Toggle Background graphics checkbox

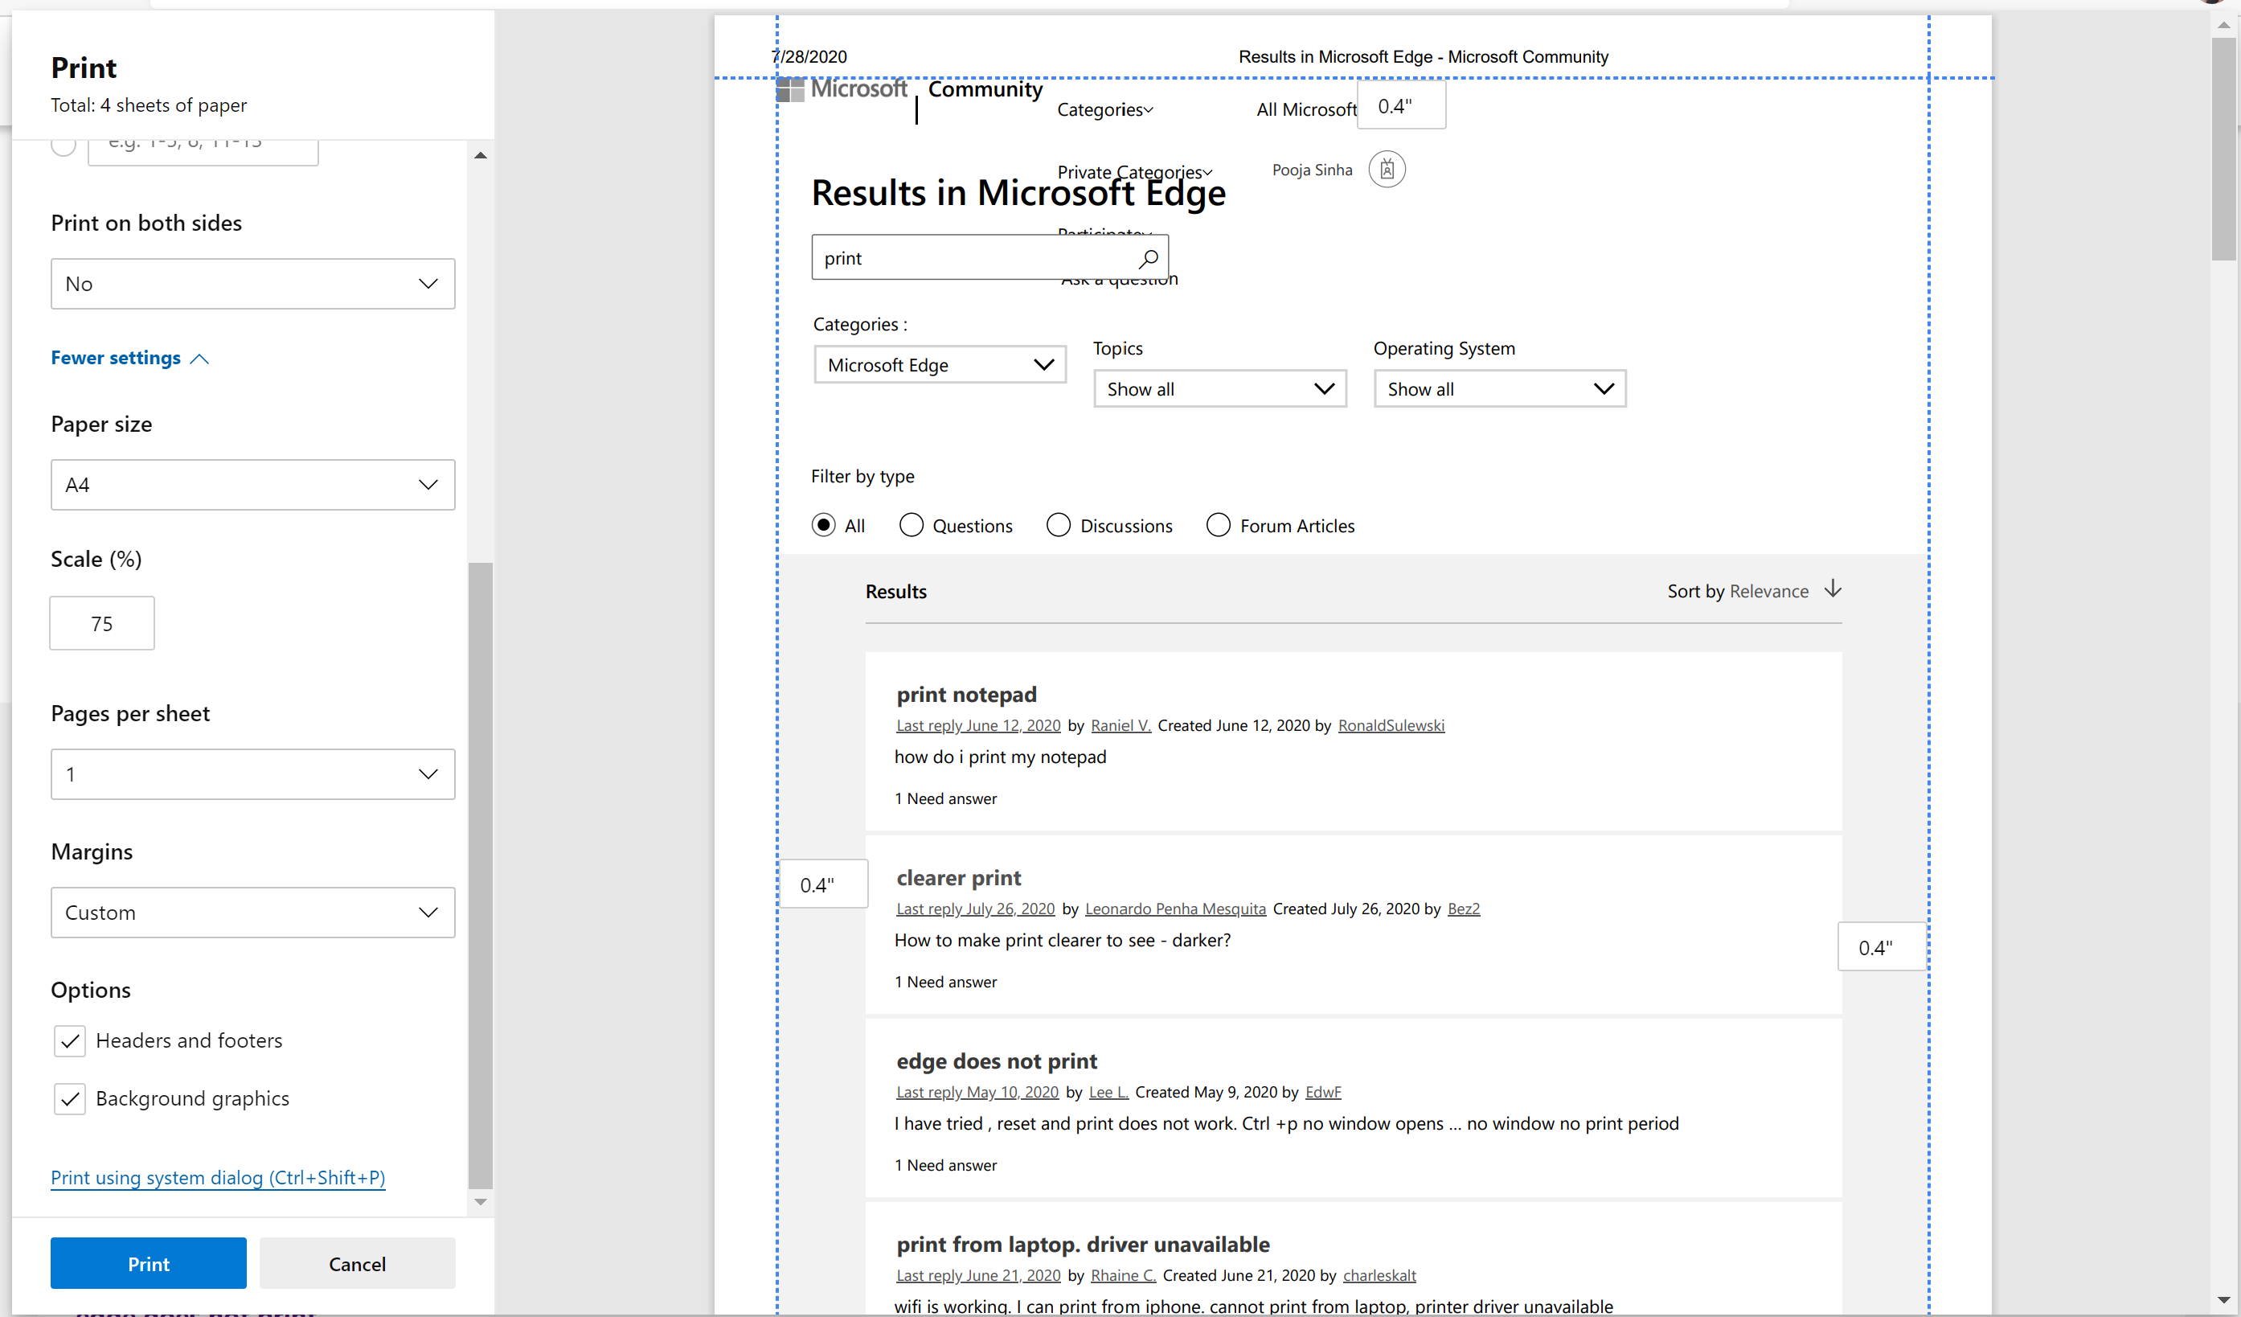coord(70,1099)
